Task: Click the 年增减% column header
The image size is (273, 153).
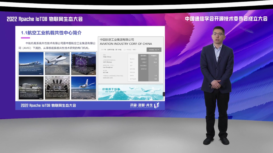Action: (154, 56)
